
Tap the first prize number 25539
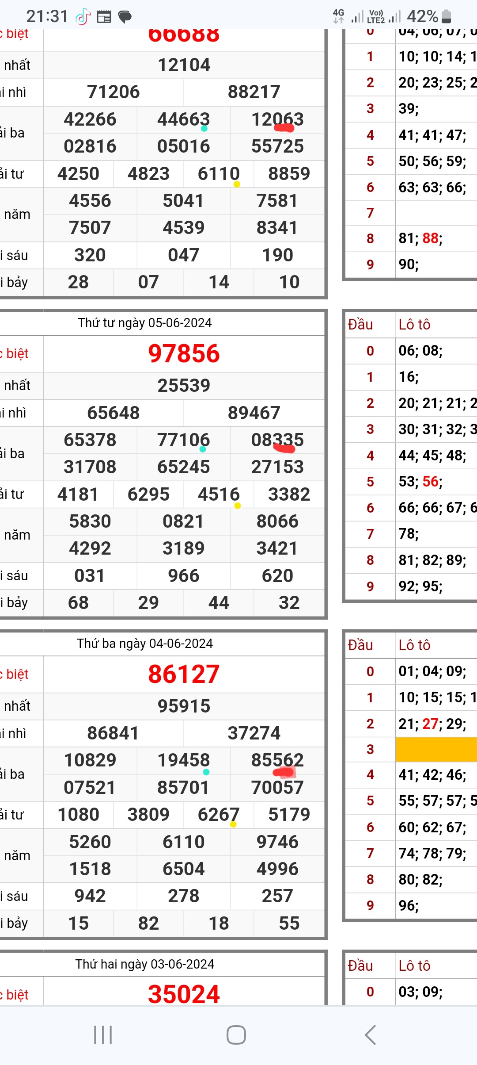[x=184, y=386]
